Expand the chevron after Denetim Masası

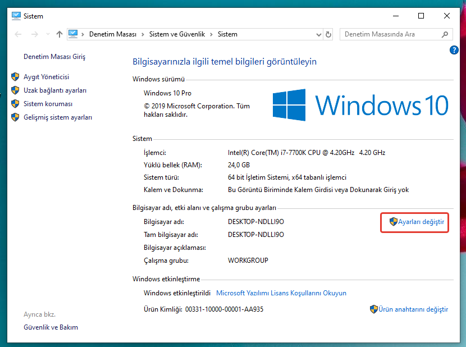[x=143, y=34]
